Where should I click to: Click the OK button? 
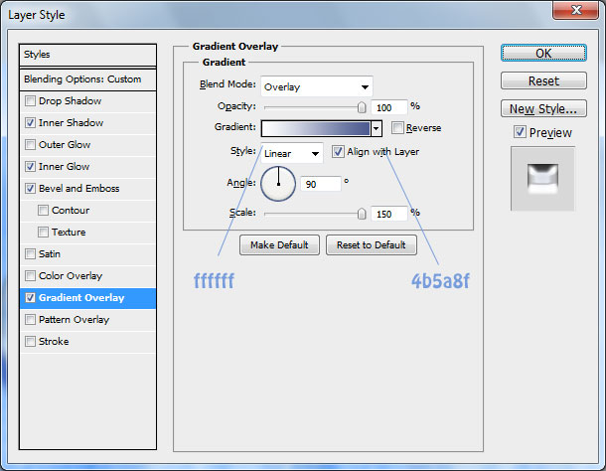543,53
